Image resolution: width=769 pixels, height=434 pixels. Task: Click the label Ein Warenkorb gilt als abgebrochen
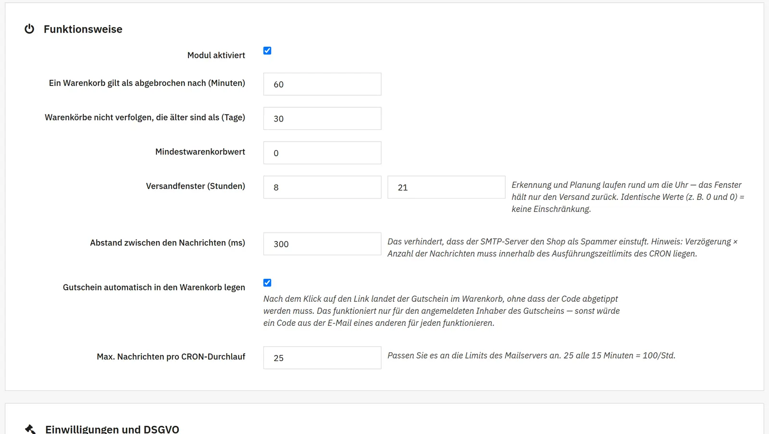click(147, 83)
